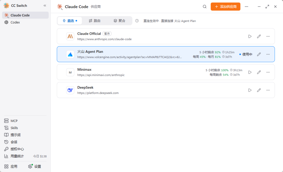Open the 应用 apps page

coord(11,167)
